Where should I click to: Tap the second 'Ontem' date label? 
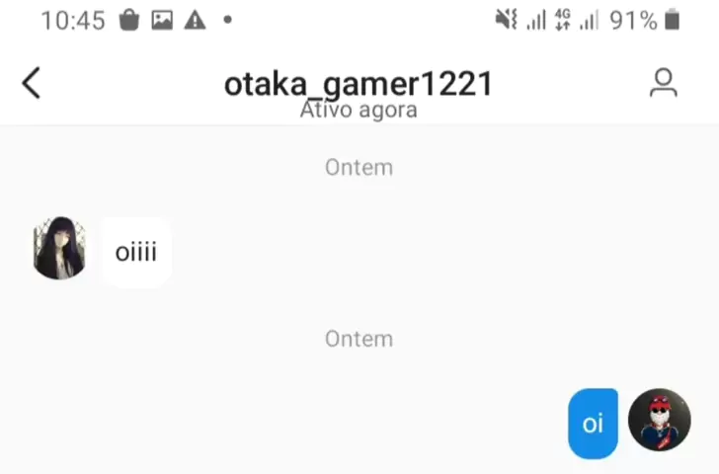point(359,340)
